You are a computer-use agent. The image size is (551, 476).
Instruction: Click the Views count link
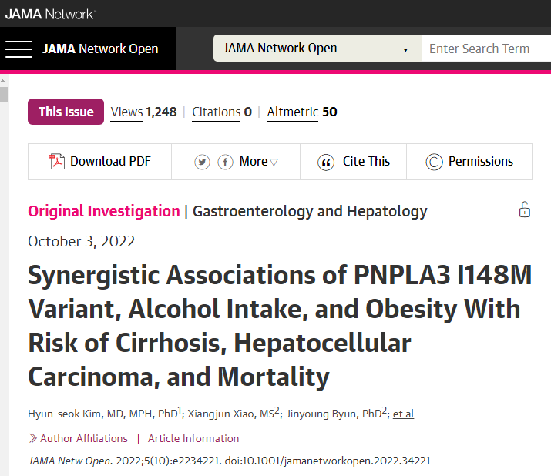tap(143, 112)
